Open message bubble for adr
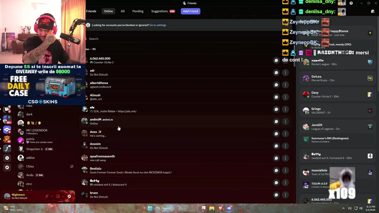 (276, 72)
